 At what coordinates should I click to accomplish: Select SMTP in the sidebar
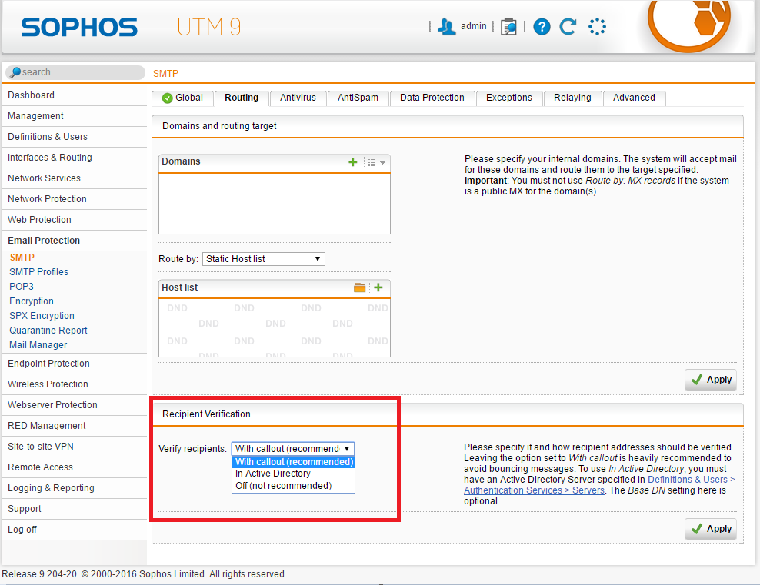tap(22, 258)
